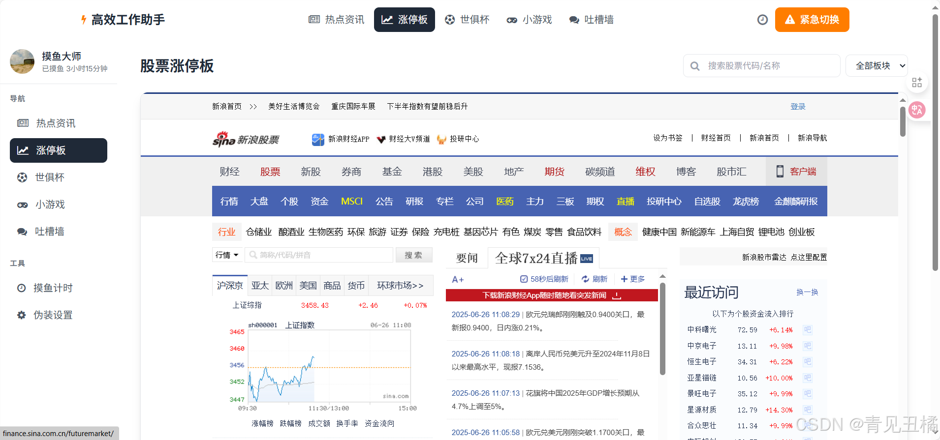This screenshot has height=440, width=940.
Task: Click 小游戏 gamepad sidebar item
Action: point(59,205)
